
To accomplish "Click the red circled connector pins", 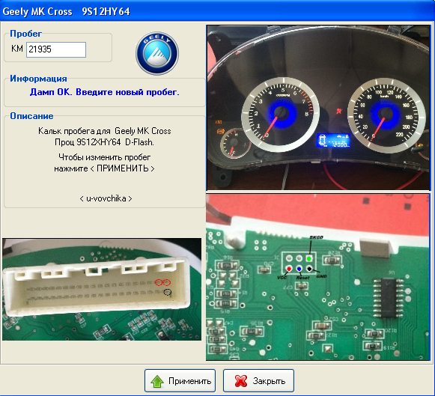I will tap(162, 282).
